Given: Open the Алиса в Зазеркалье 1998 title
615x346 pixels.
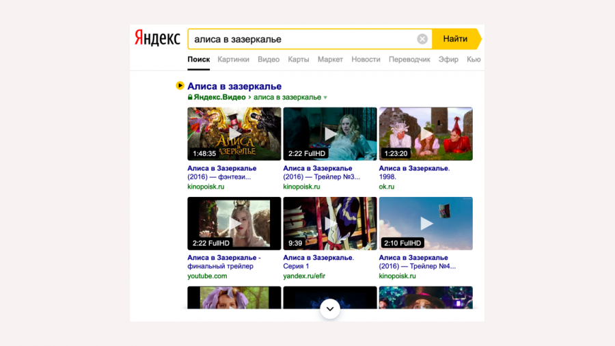Looking at the screenshot, I should 414,172.
